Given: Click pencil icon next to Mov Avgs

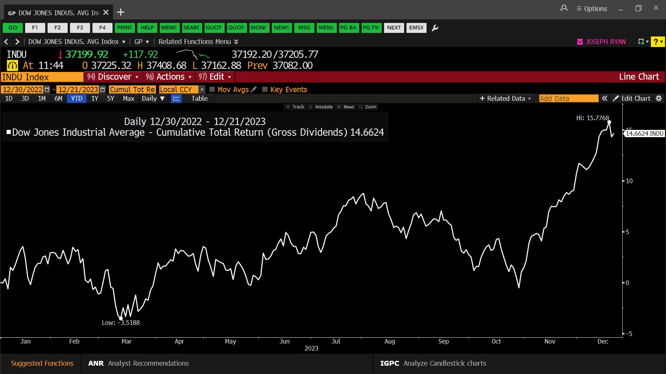Looking at the screenshot, I should coord(254,90).
